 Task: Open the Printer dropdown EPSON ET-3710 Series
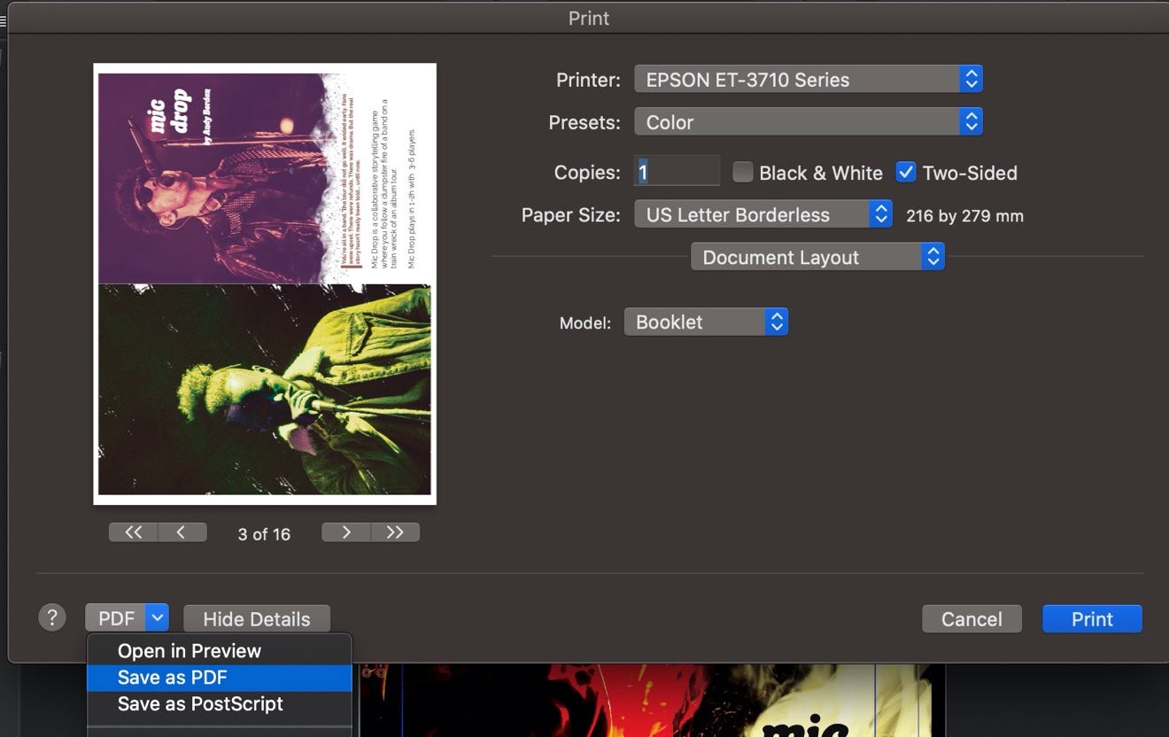point(809,79)
